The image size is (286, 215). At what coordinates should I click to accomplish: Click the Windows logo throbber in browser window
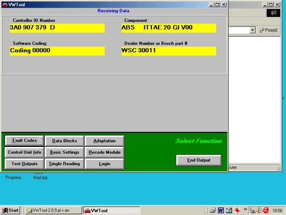[273, 13]
